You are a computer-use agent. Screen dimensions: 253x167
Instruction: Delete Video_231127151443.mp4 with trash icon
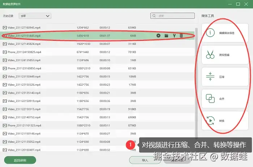(181, 36)
